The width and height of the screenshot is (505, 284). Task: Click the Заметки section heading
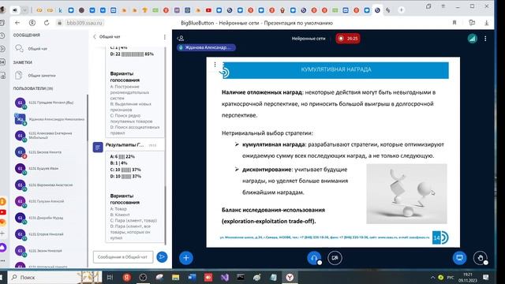click(x=23, y=62)
